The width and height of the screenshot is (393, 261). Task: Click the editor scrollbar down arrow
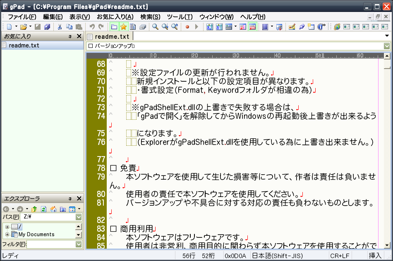point(387,245)
